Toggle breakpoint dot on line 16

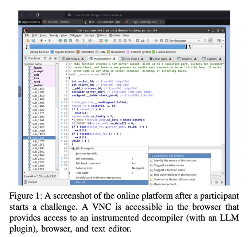click(62, 116)
